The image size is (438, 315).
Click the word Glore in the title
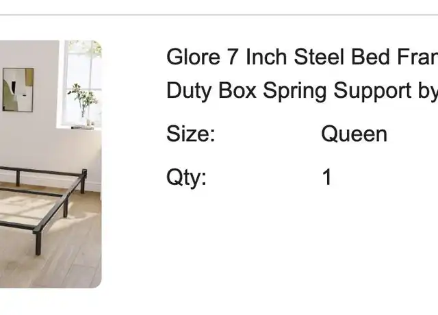193,57
